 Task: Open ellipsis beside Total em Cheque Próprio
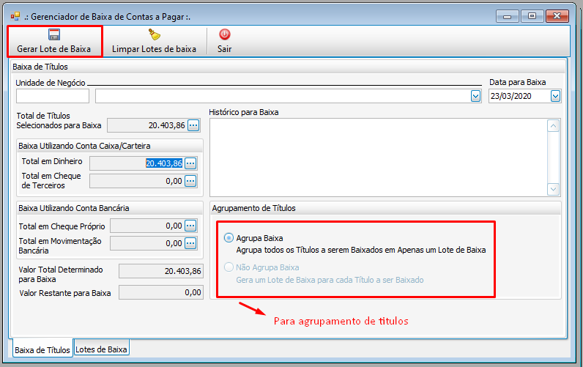(x=190, y=226)
